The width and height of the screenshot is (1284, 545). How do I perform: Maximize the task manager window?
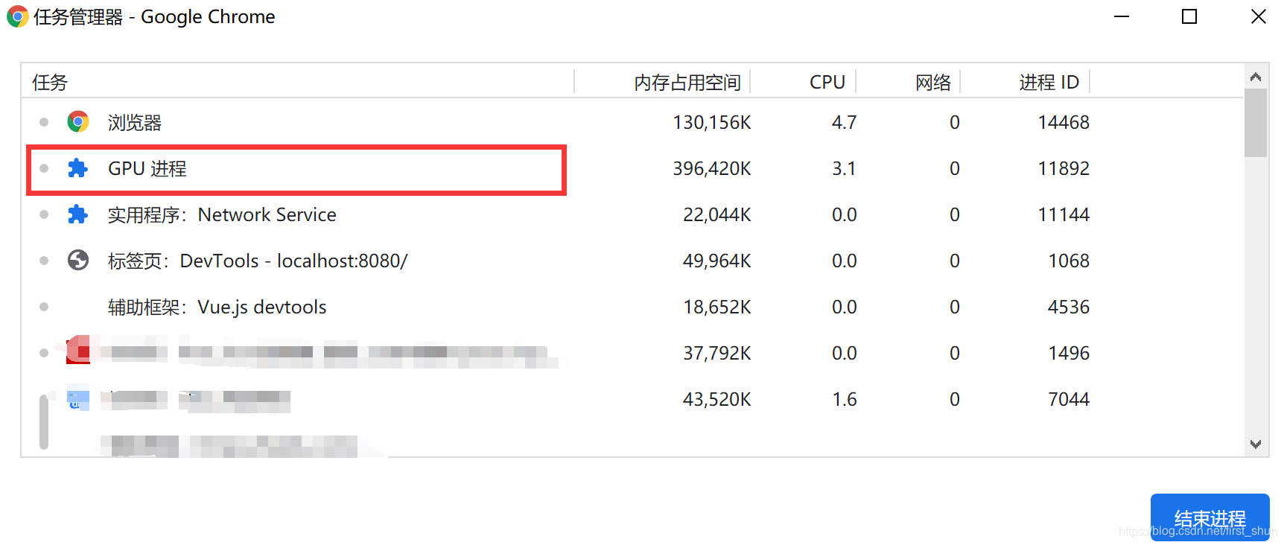point(1189,16)
